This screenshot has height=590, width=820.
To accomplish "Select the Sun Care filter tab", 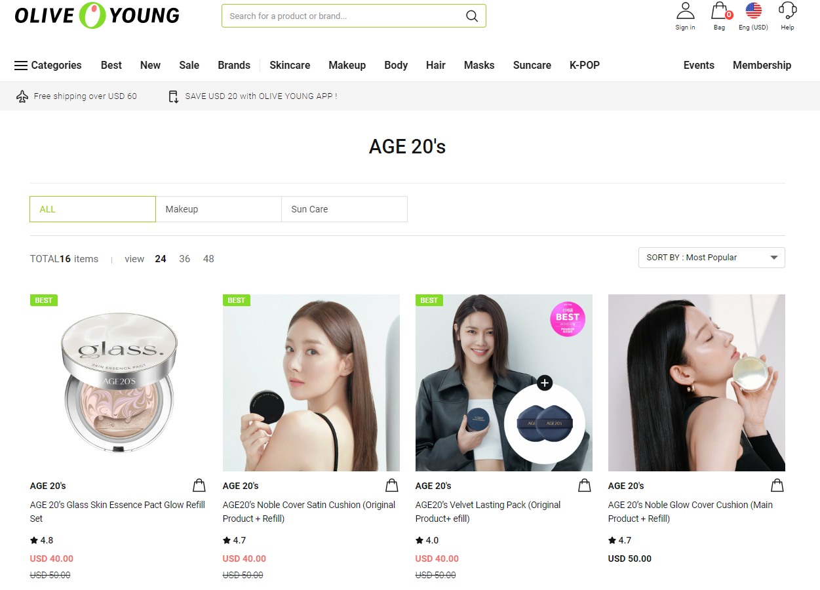I will pos(344,209).
